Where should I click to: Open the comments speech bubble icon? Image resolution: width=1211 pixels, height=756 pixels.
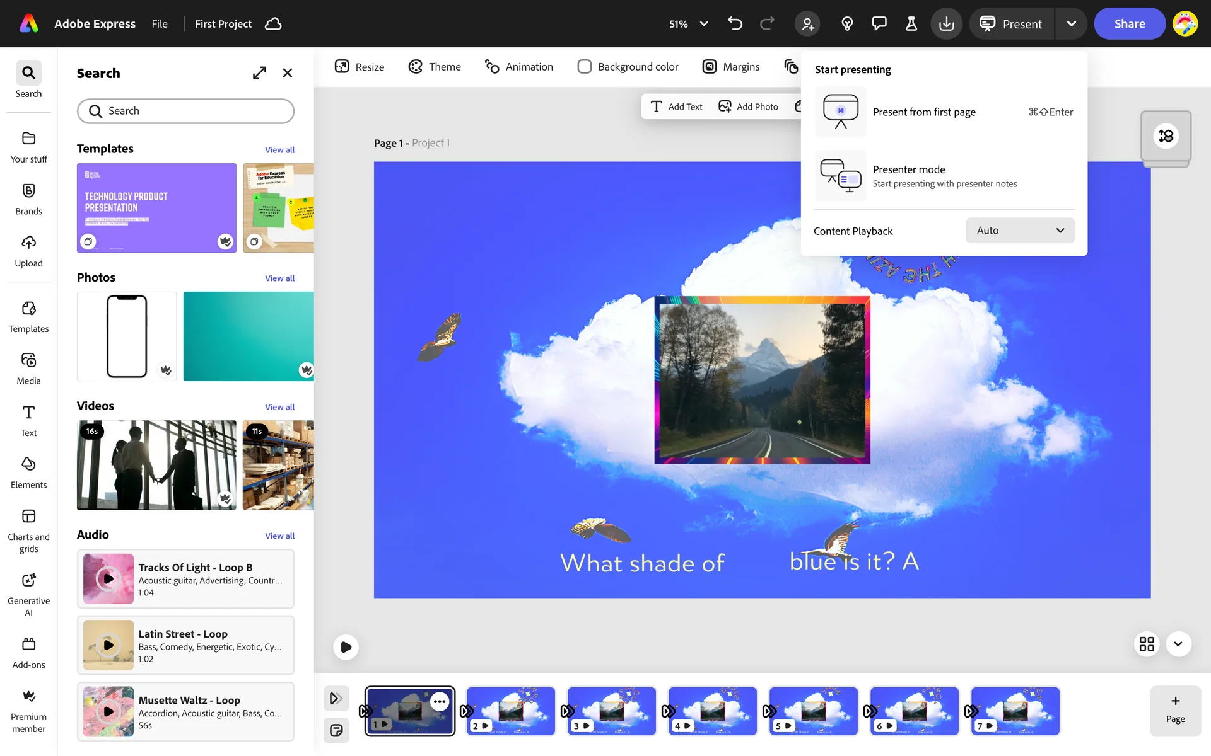879,24
